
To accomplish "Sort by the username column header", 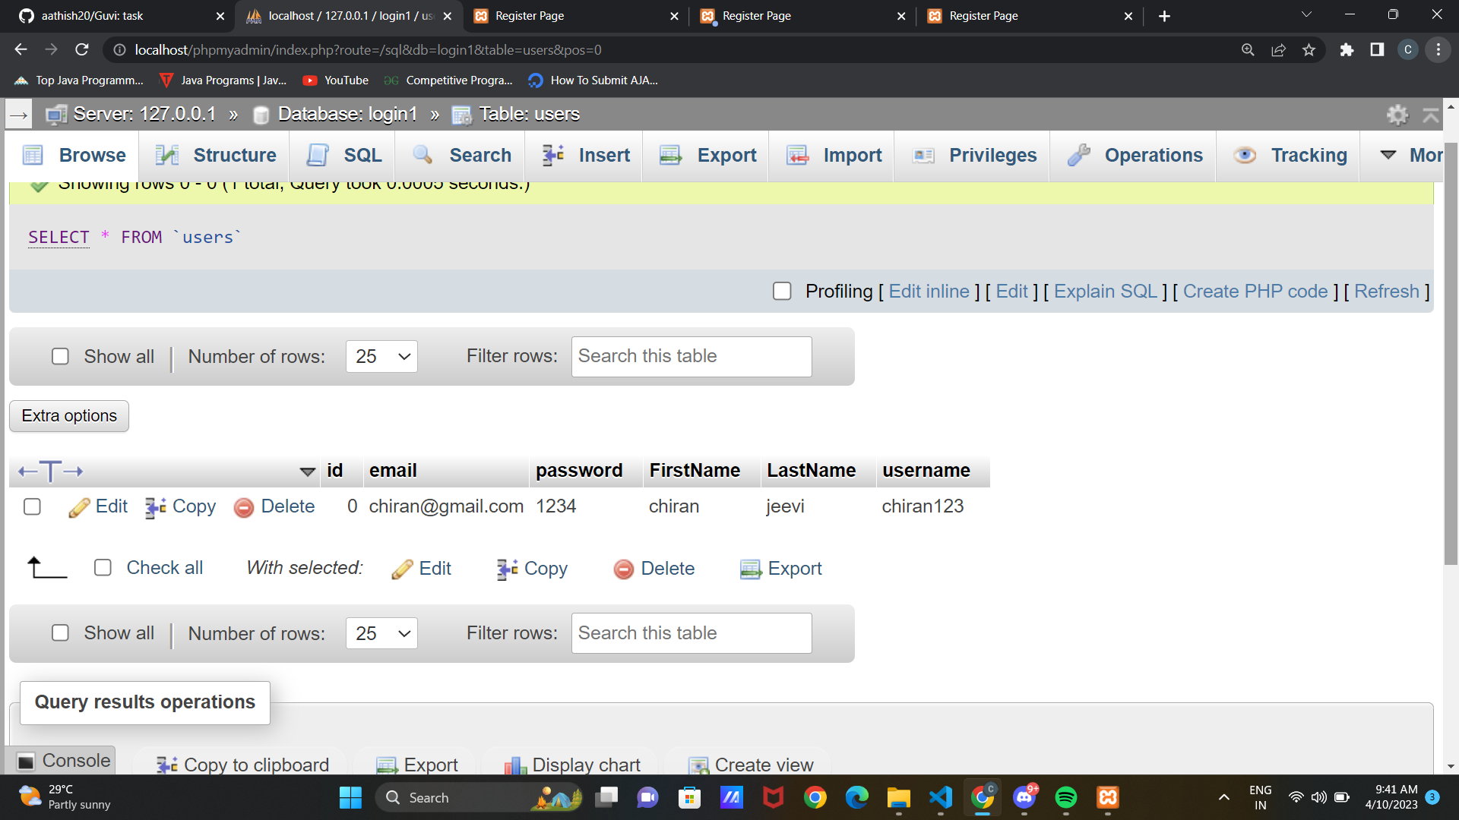I will [926, 471].
